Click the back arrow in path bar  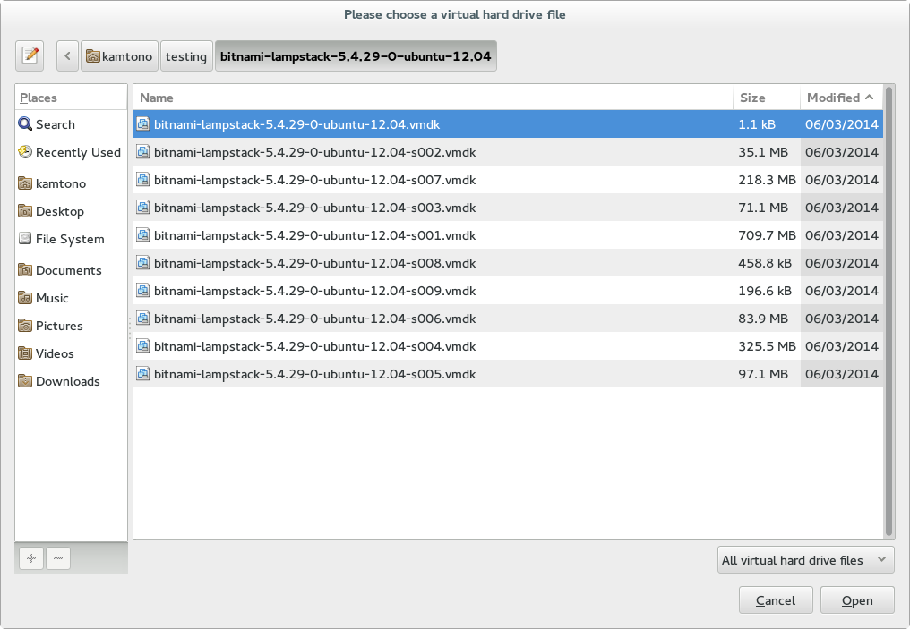(x=67, y=55)
